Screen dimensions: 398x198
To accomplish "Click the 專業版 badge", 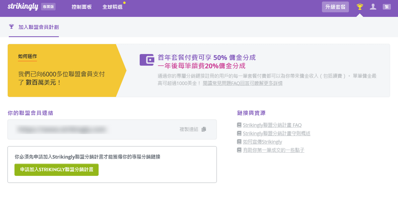I will click(x=48, y=7).
